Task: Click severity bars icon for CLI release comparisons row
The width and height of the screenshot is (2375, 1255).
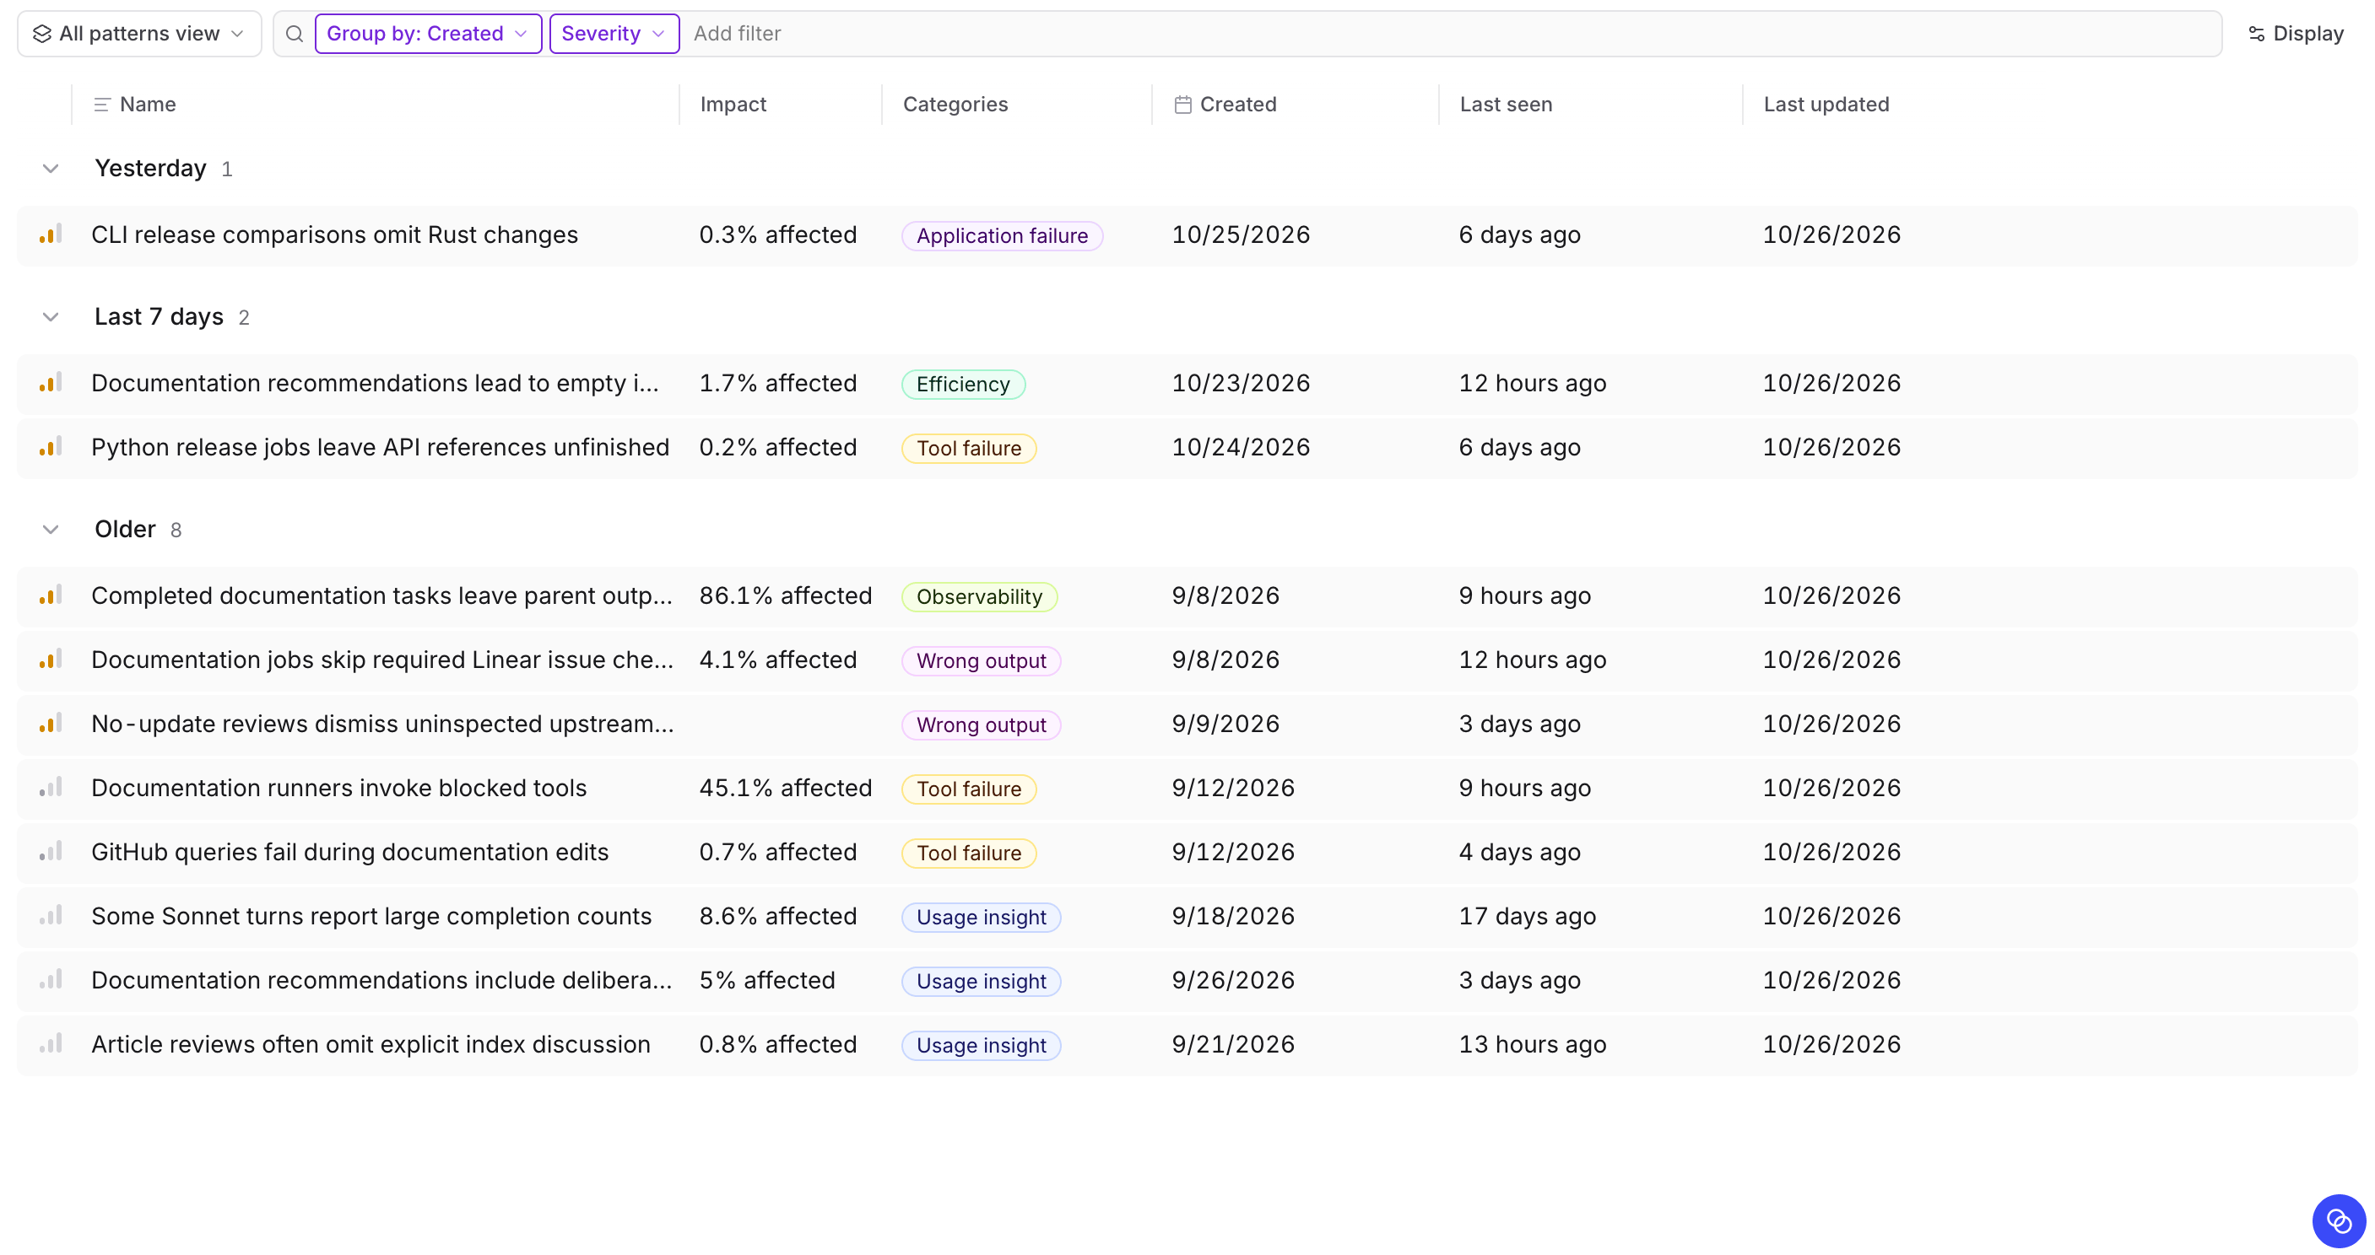Action: click(x=51, y=234)
